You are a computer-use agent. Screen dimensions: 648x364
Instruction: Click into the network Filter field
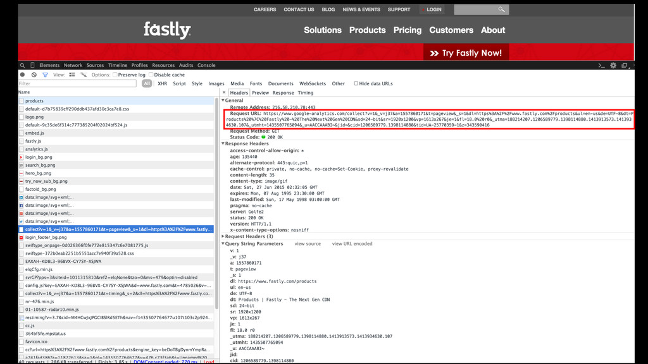[x=77, y=83]
